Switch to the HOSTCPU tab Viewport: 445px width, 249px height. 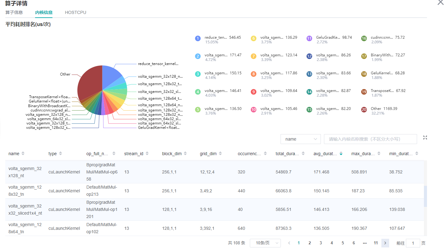click(x=75, y=13)
